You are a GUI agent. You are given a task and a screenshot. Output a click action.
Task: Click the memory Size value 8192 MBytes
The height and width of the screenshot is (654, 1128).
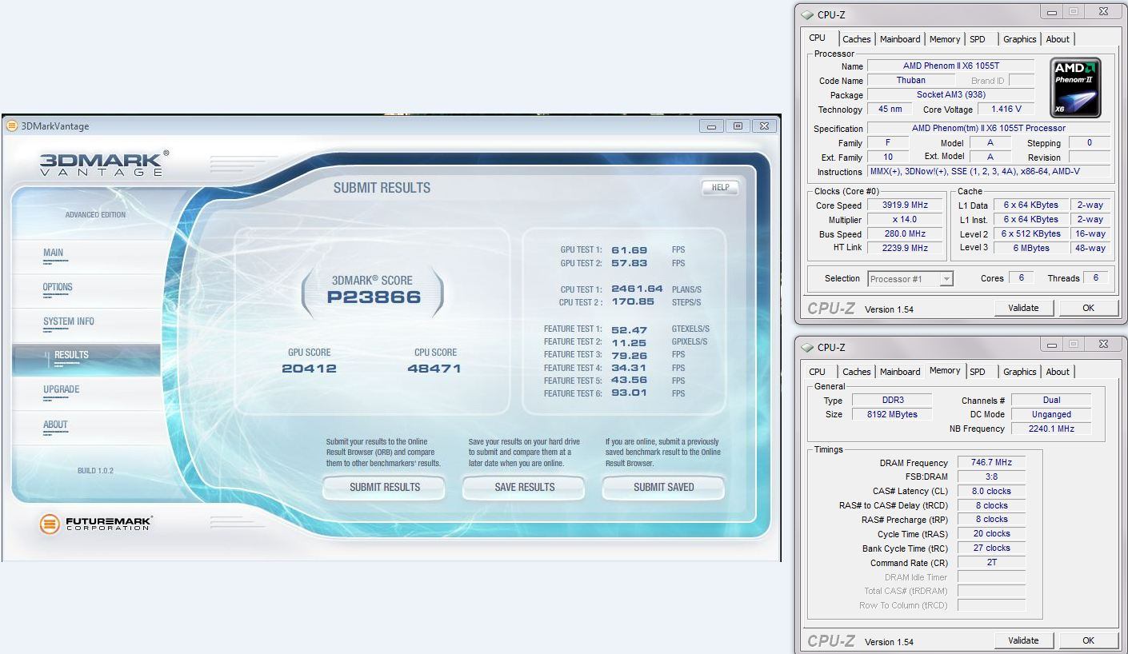[892, 415]
